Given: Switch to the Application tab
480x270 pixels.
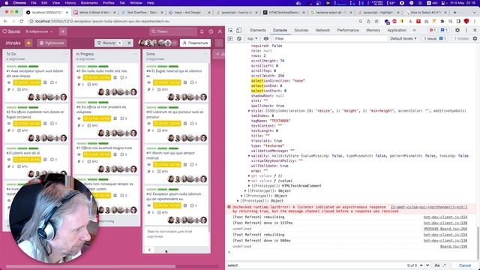Looking at the screenshot, I should coord(397,30).
